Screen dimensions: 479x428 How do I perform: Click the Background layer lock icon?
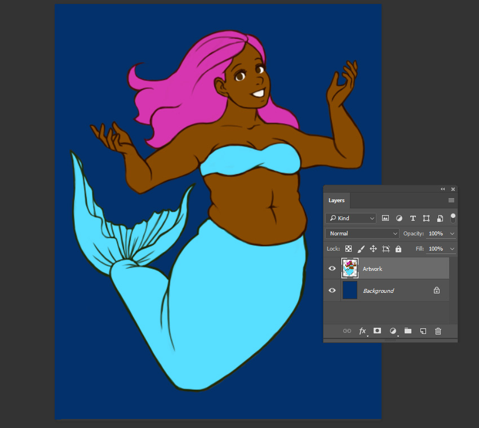437,290
